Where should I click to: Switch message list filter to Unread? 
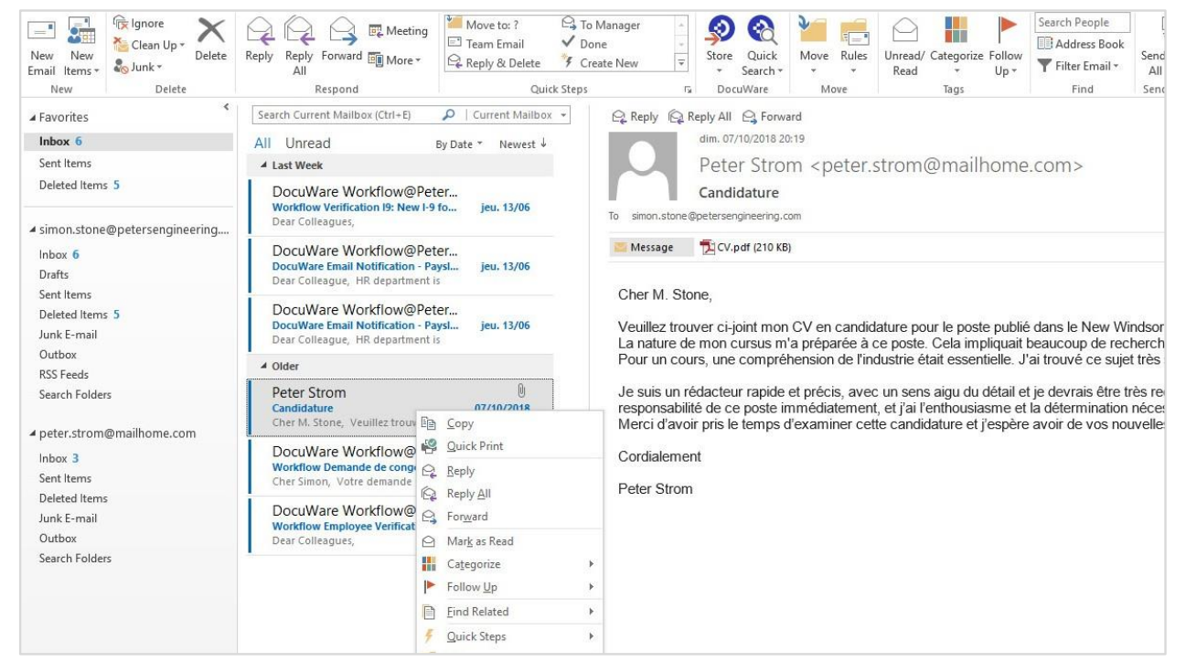click(x=308, y=144)
